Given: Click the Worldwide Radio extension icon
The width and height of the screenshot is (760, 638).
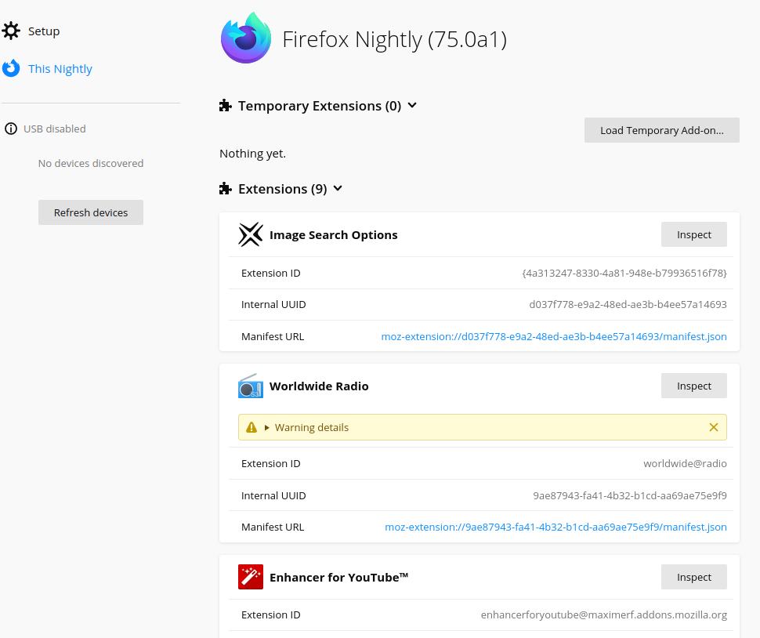Looking at the screenshot, I should [251, 386].
